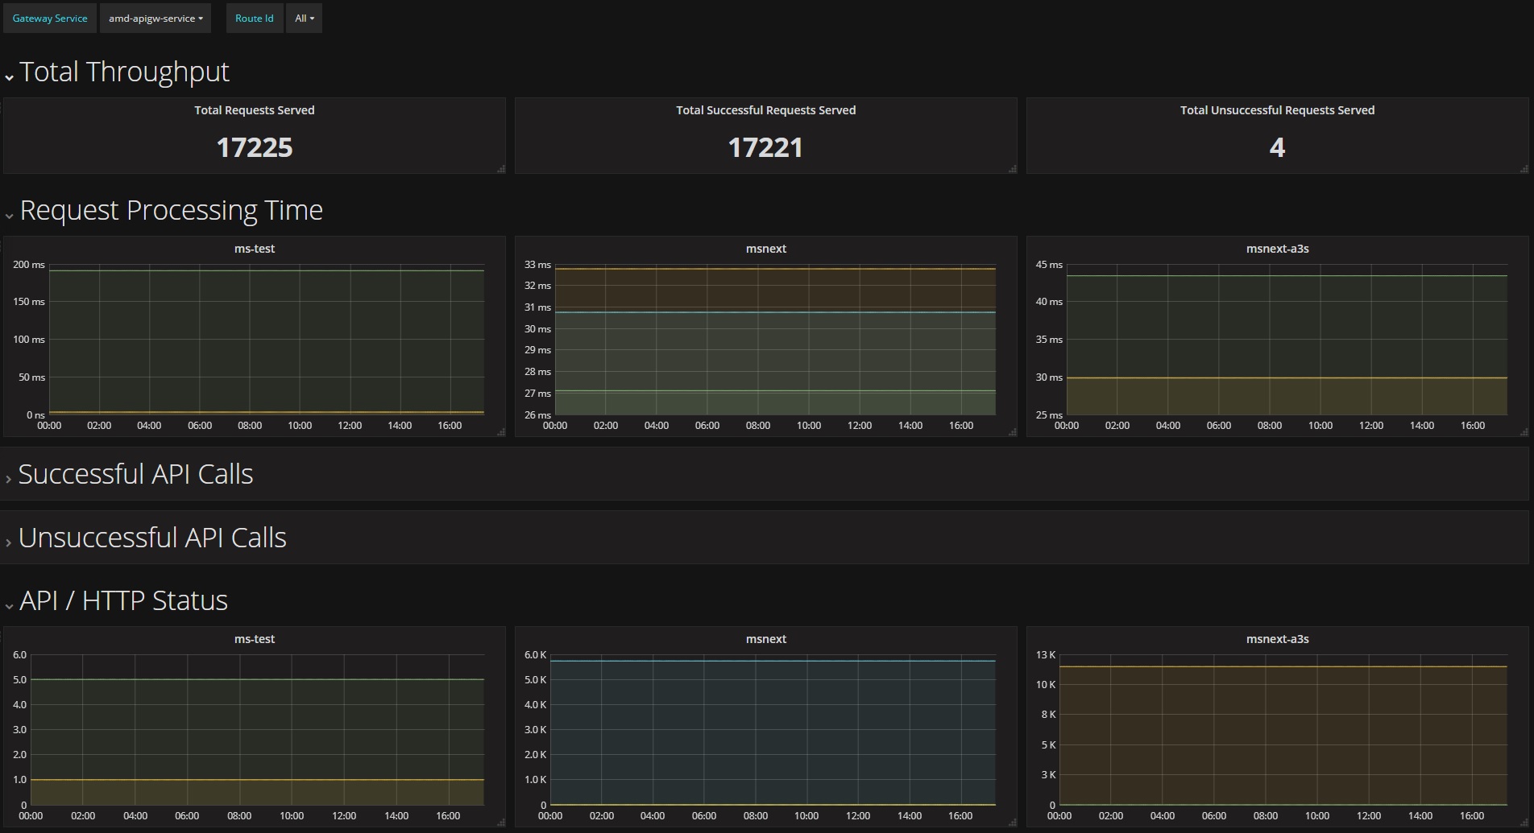Image resolution: width=1534 pixels, height=833 pixels.
Task: Click resize handle of Total Unsuccessful Requests panel
Action: point(1524,169)
